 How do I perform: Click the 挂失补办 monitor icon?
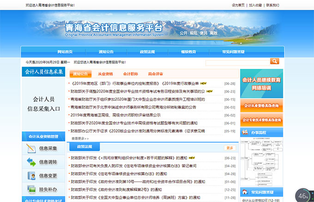pos(31,190)
